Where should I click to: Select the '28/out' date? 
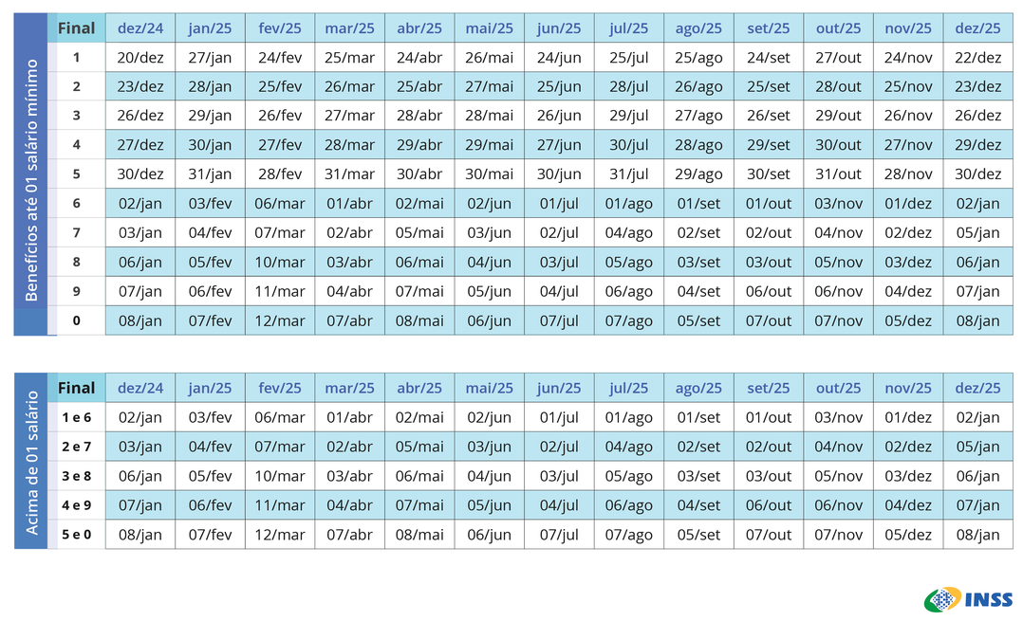(838, 86)
